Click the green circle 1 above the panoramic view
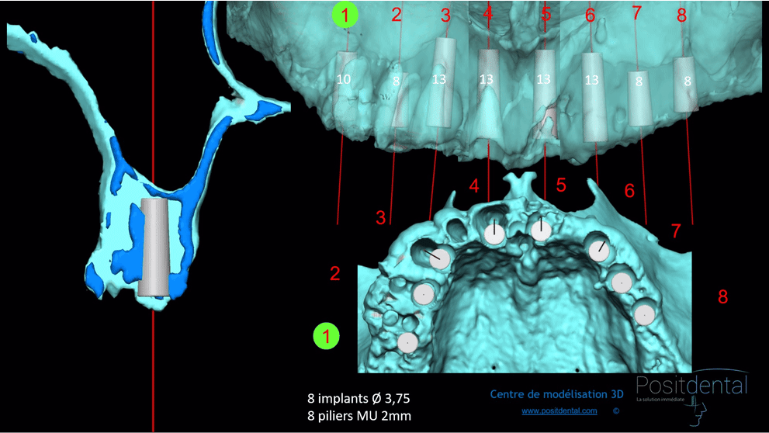The image size is (769, 433). pyautogui.click(x=345, y=15)
